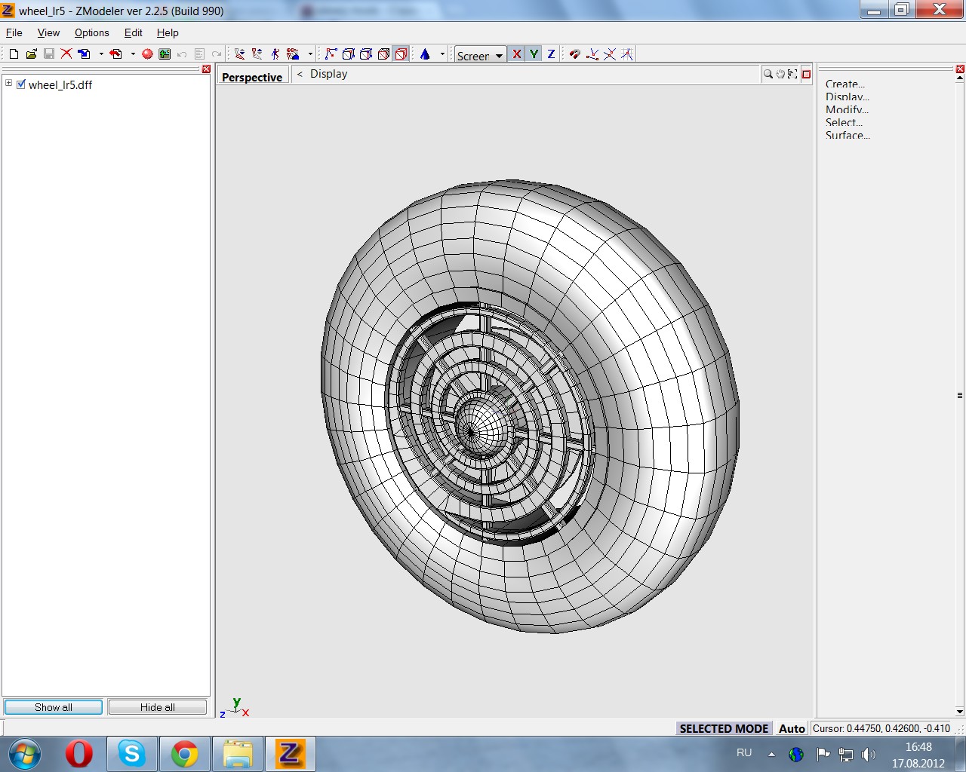Toggle the Z axis lock
This screenshot has width=966, height=772.
(551, 54)
